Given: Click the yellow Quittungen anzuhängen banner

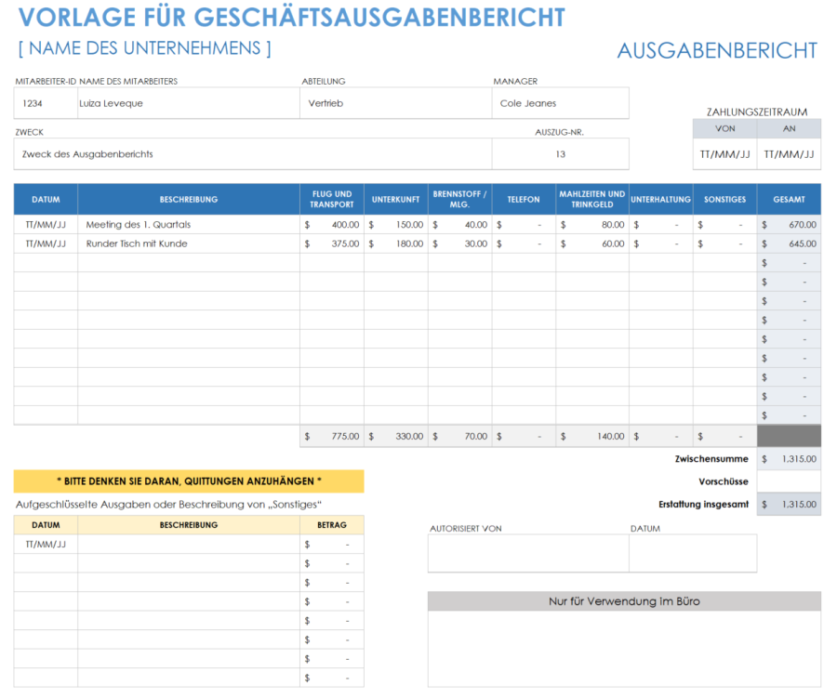Looking at the screenshot, I should click(x=187, y=481).
